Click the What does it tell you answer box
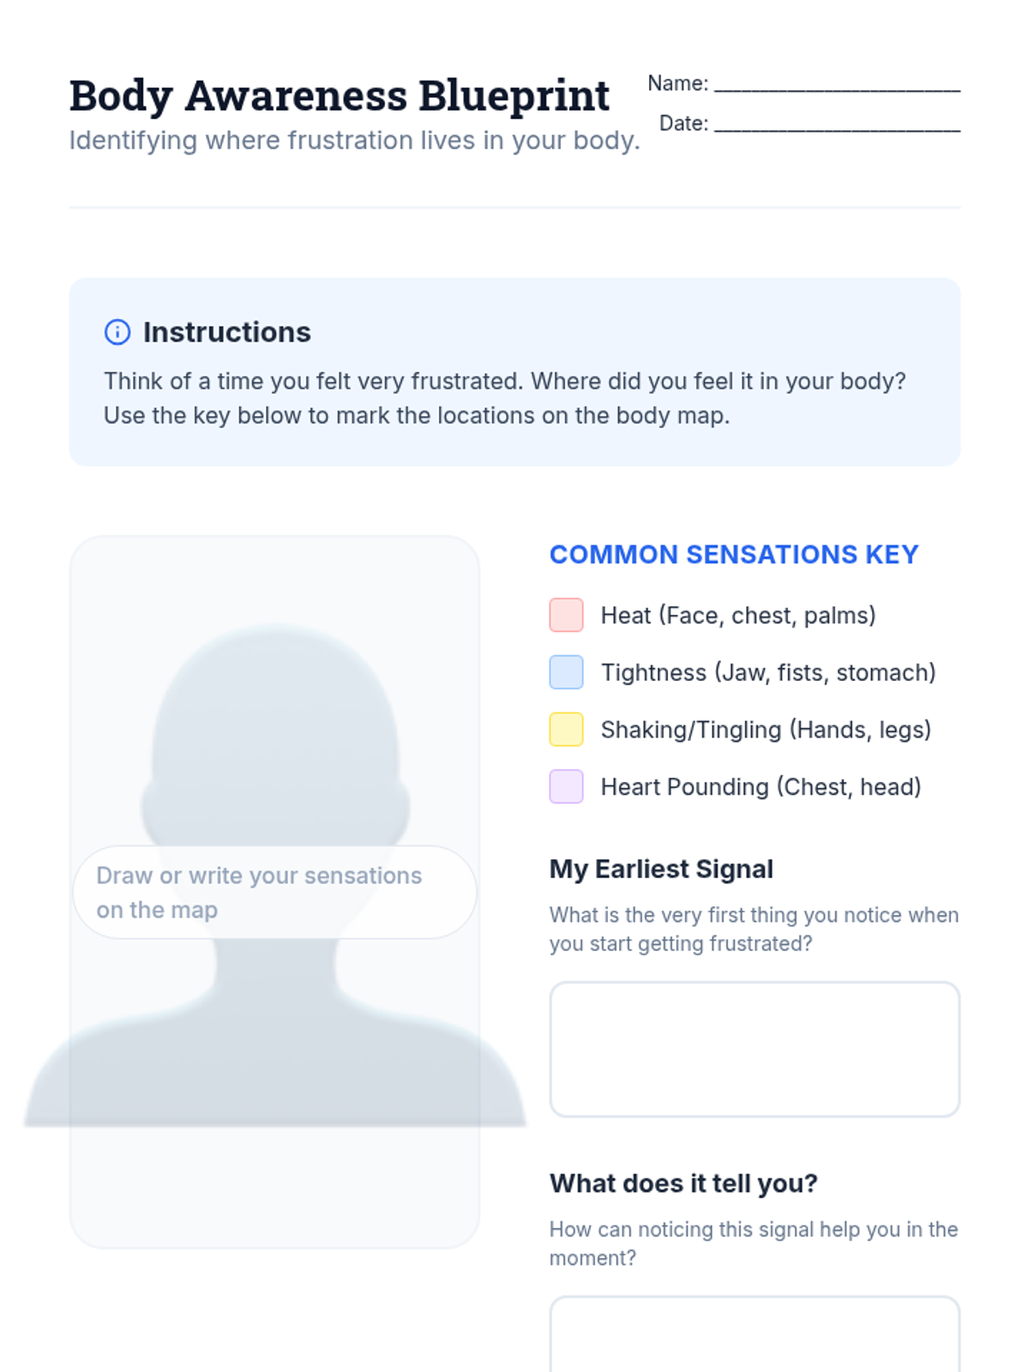This screenshot has height=1372, width=1029. pos(755,1338)
